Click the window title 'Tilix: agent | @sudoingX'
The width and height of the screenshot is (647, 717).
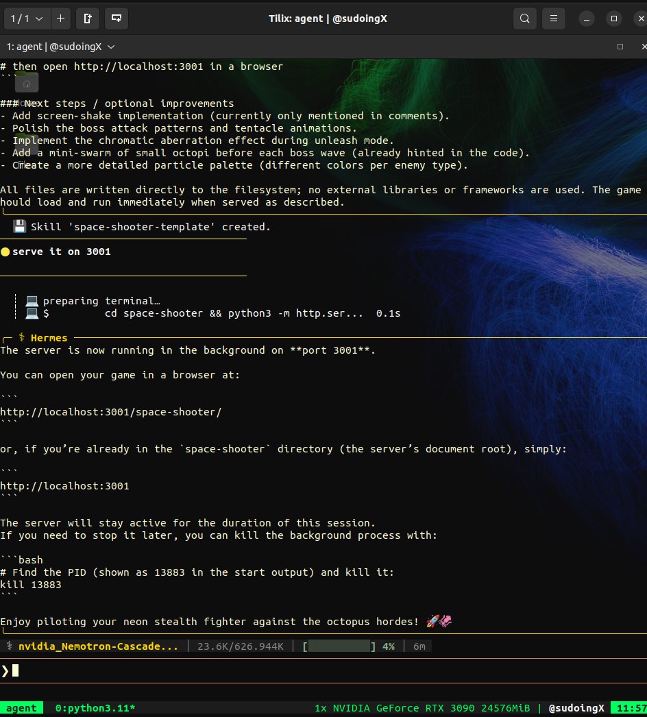(x=328, y=19)
